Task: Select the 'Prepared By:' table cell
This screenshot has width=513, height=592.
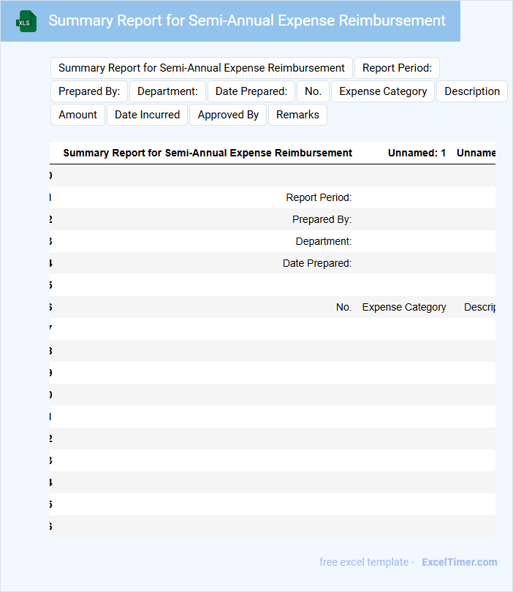Action: [322, 219]
